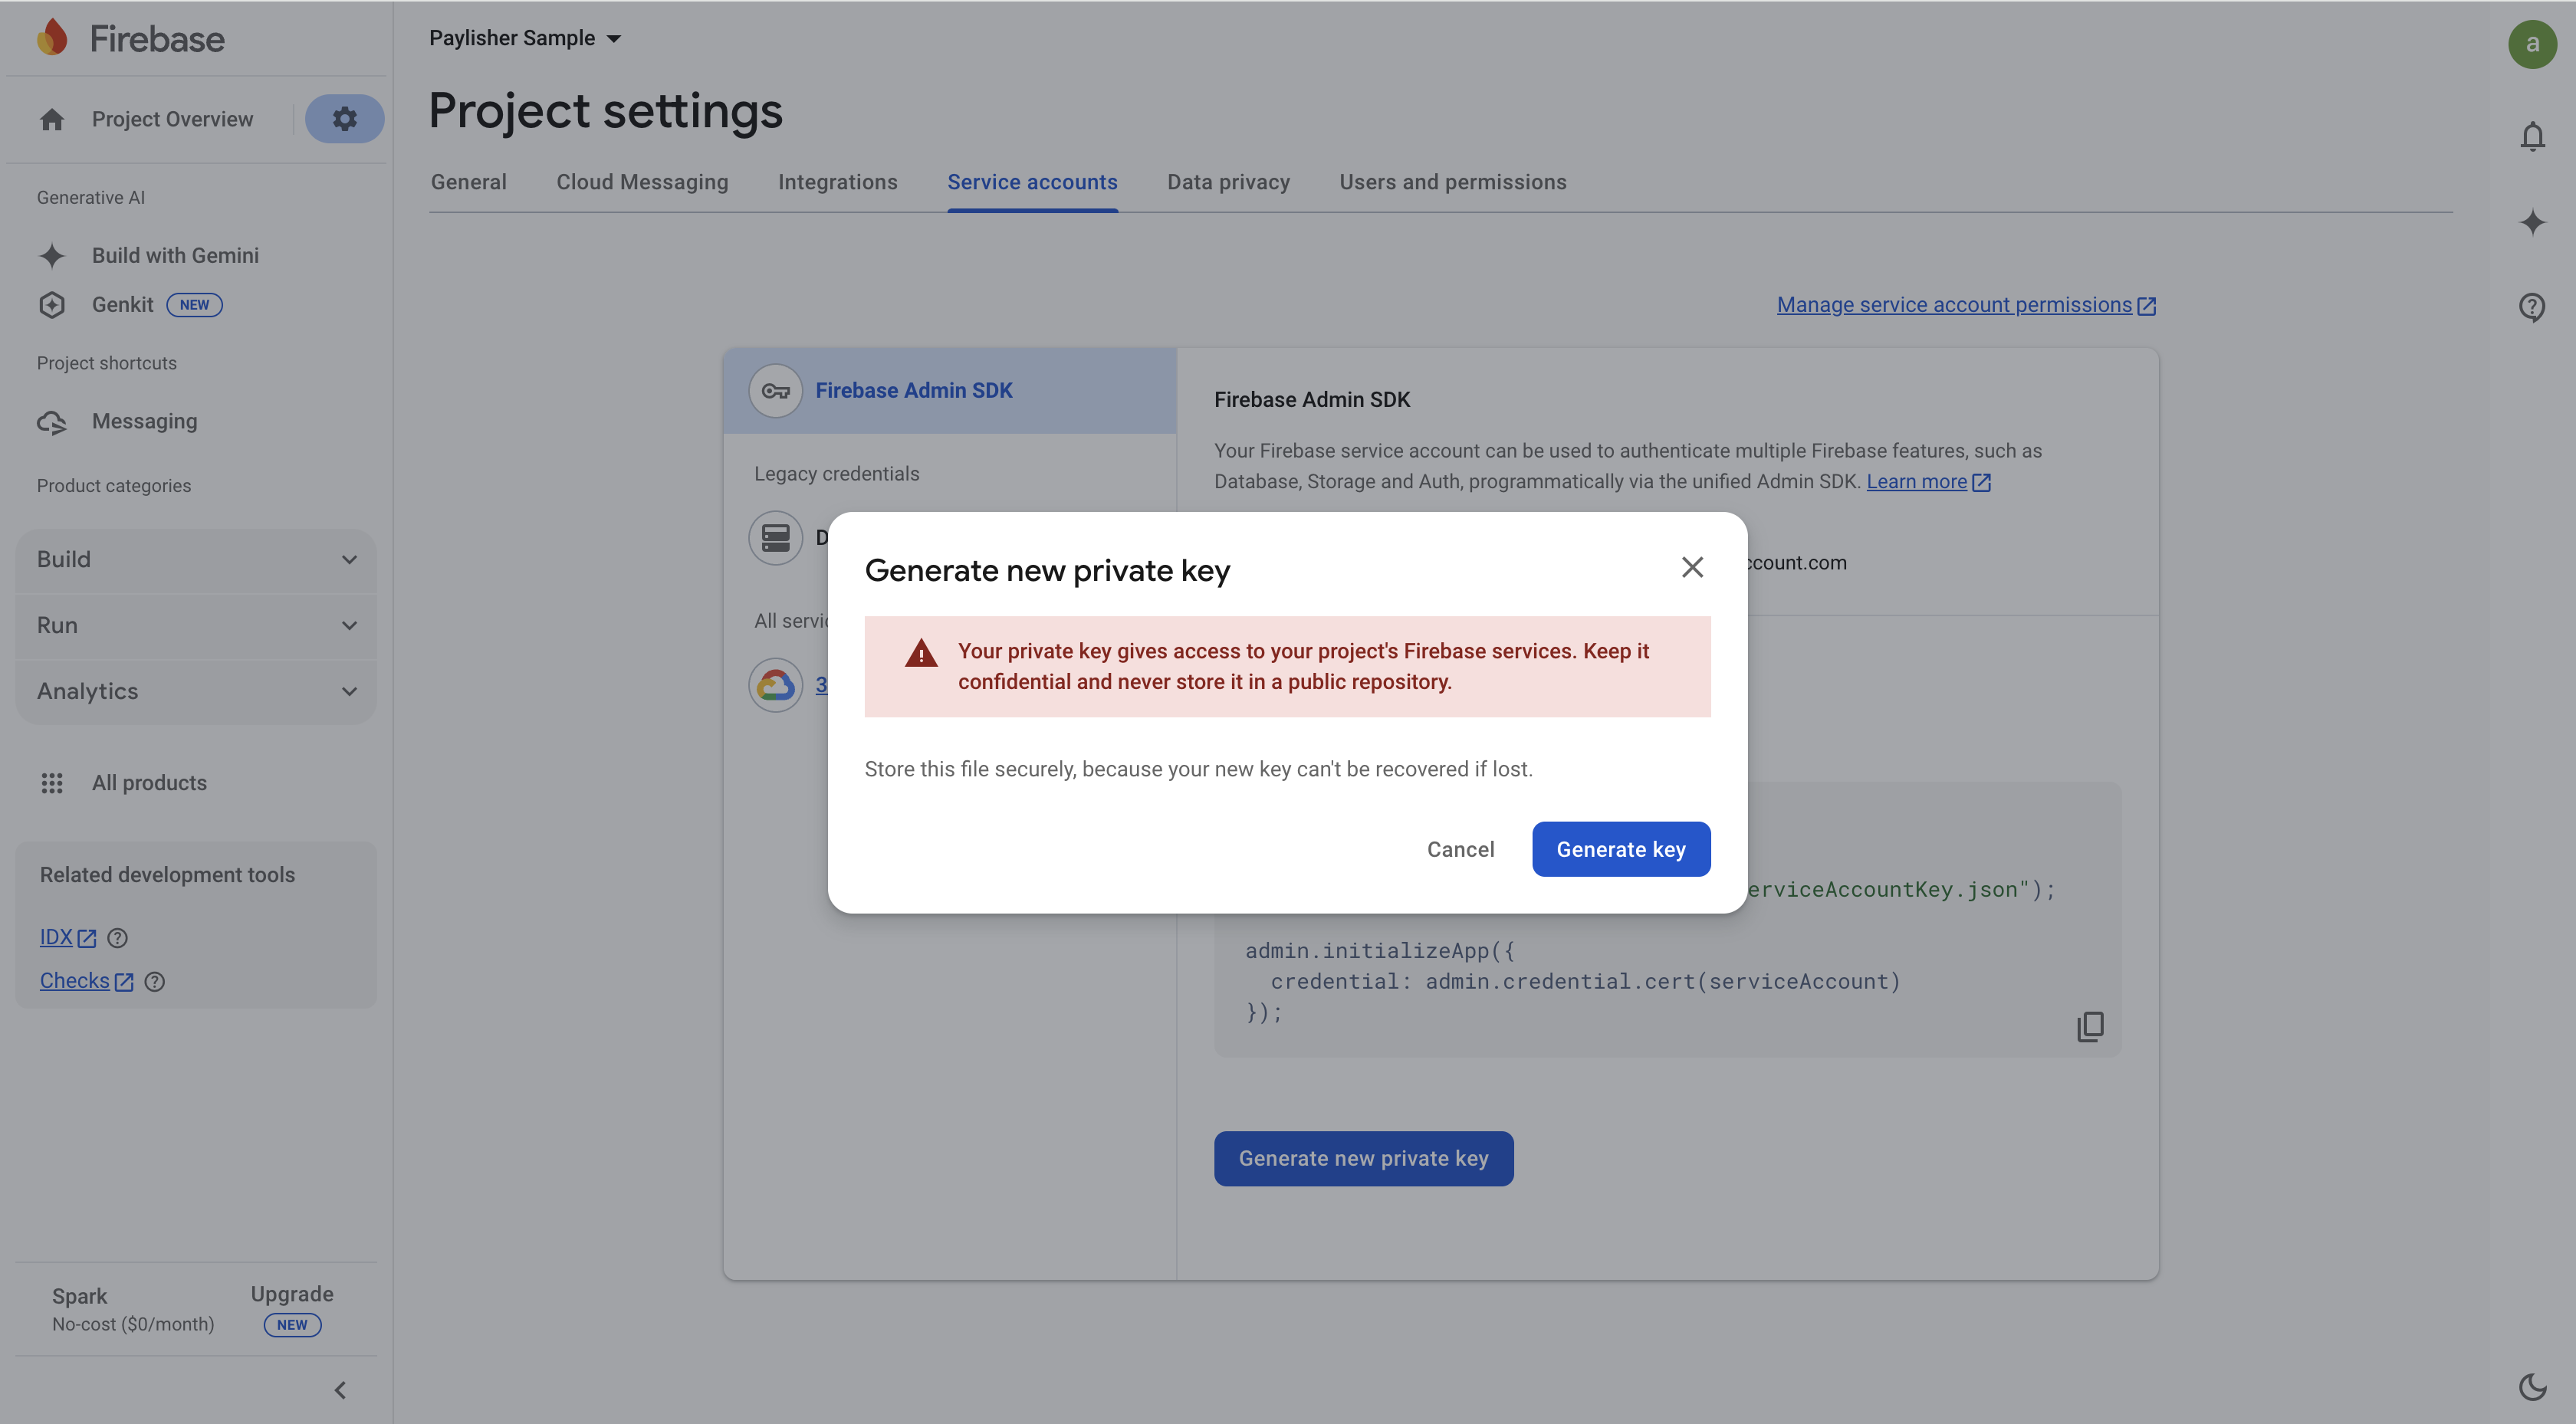The width and height of the screenshot is (2576, 1424).
Task: Collapse the sidebar with the chevron
Action: (x=340, y=1390)
